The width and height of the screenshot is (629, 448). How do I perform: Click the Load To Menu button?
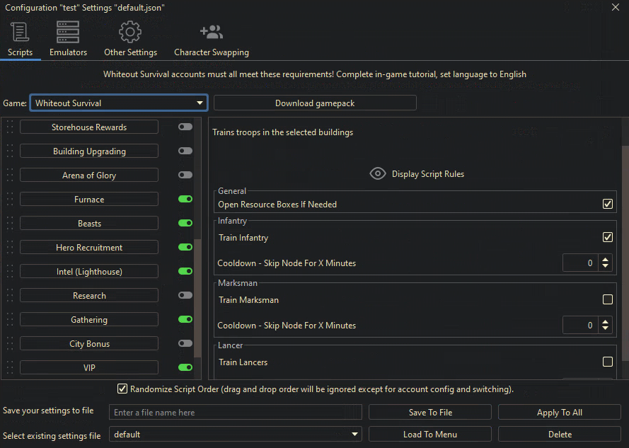click(x=430, y=435)
